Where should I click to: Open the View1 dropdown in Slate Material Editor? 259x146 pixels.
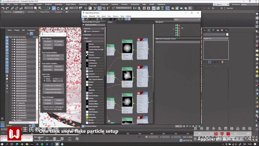pyautogui.click(x=187, y=19)
